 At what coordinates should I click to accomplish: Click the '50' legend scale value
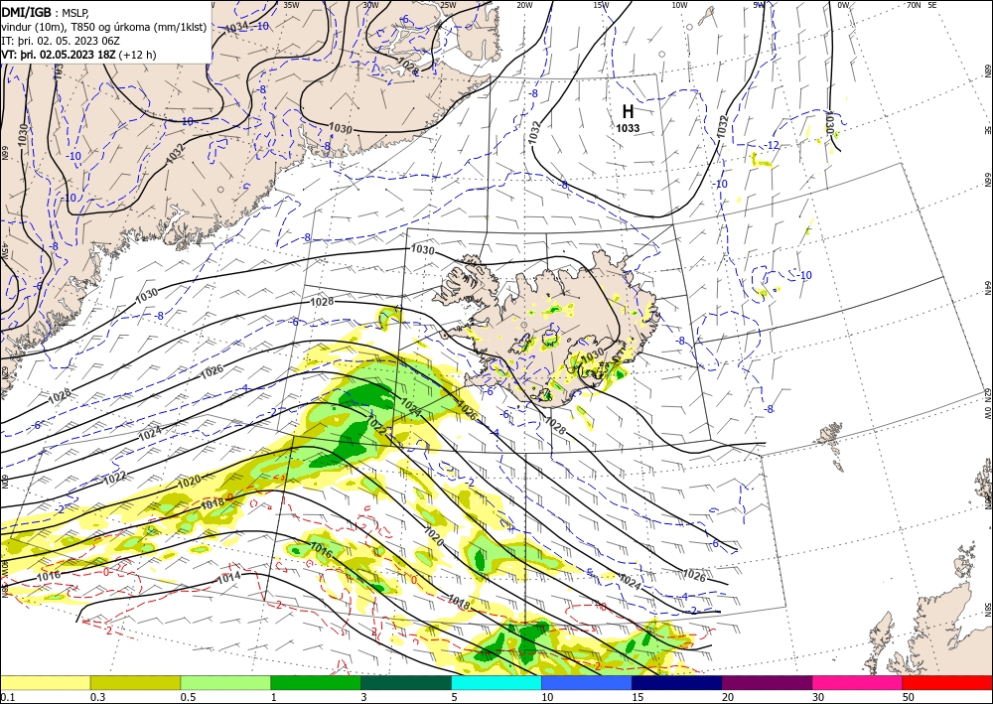point(909,697)
